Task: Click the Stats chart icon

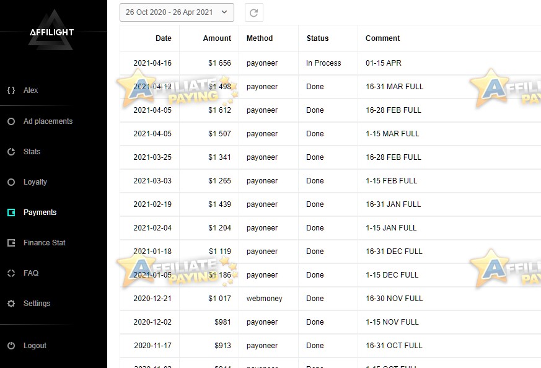Action: (x=11, y=152)
